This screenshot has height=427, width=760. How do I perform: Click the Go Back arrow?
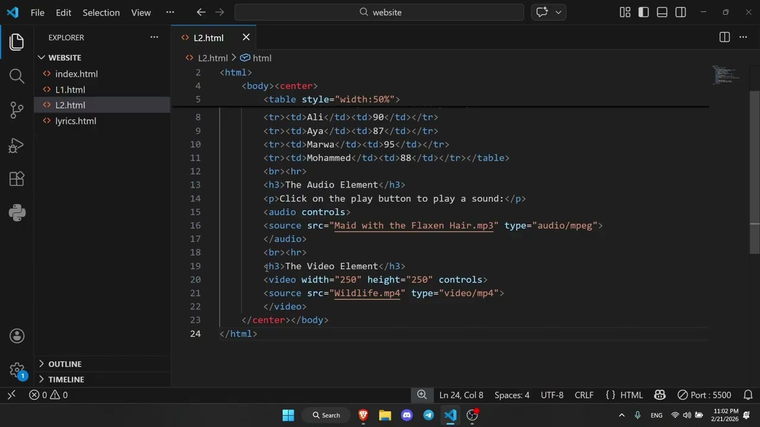click(201, 12)
